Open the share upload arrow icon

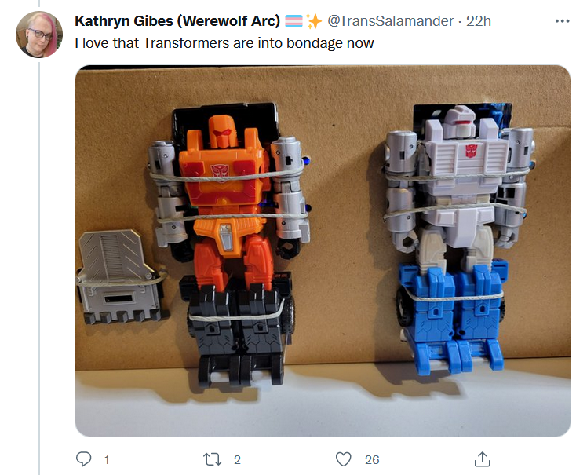[482, 459]
